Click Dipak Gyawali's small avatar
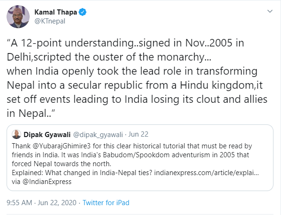 pyautogui.click(x=16, y=134)
